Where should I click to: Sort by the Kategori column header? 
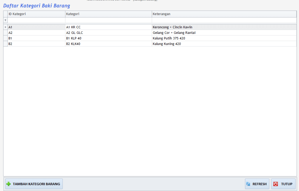click(x=109, y=14)
